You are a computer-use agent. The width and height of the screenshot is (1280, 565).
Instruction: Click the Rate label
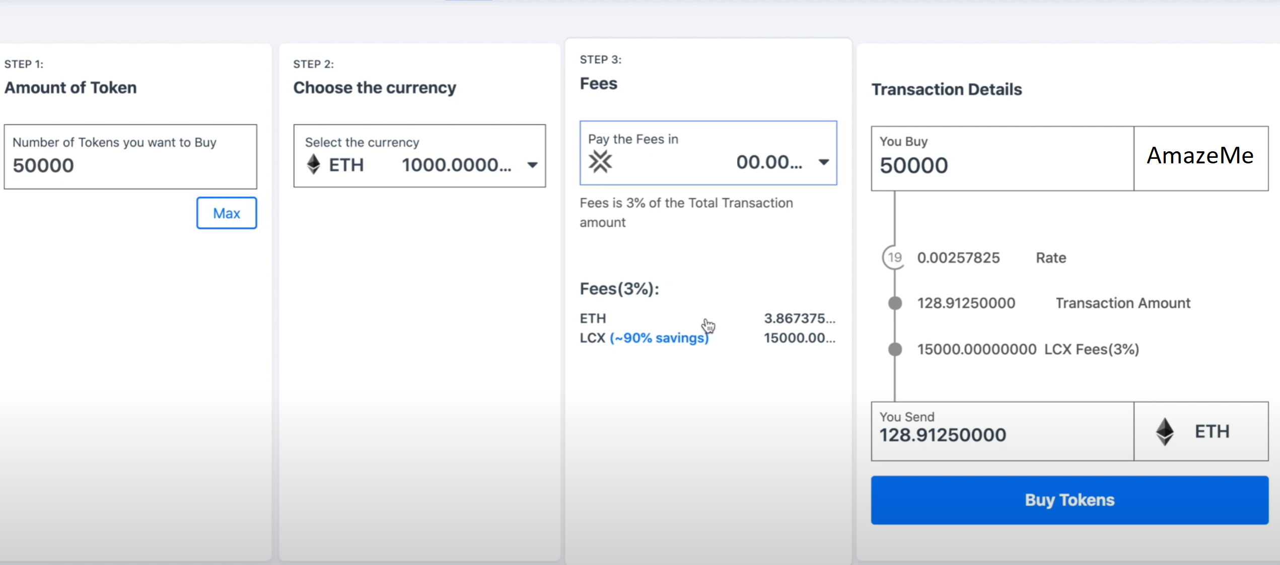pos(1051,258)
